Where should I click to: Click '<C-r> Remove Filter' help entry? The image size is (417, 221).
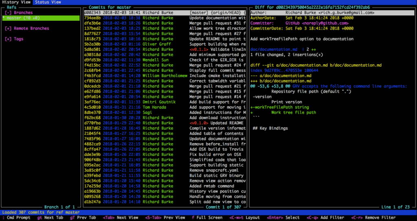(373, 218)
